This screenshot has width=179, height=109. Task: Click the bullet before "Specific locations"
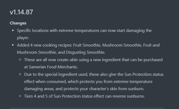click(x=13, y=30)
